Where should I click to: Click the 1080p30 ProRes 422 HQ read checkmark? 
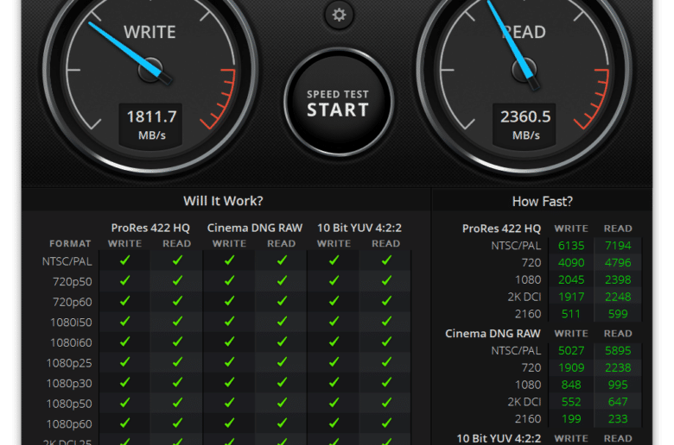(x=177, y=382)
